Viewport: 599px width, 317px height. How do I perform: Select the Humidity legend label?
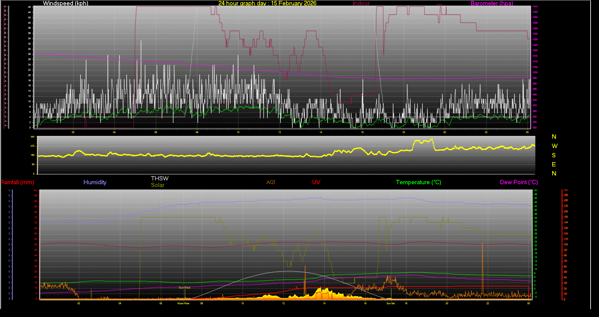[95, 182]
